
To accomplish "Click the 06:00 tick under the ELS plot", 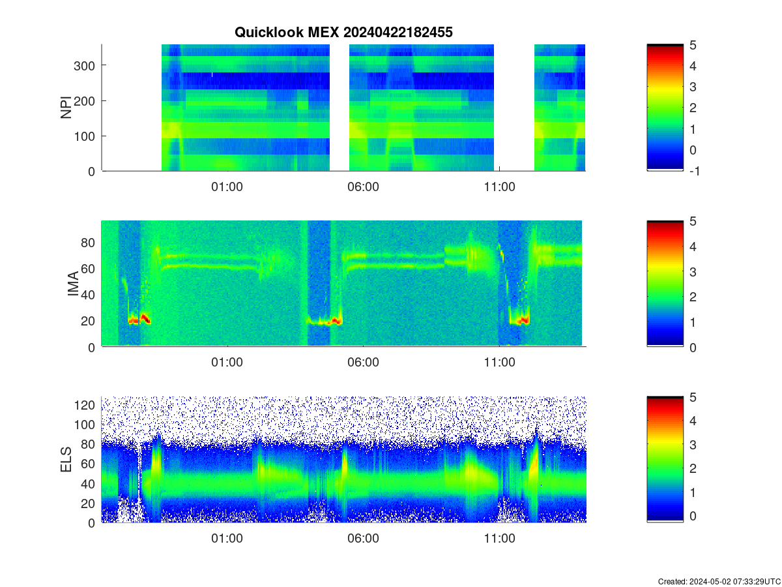I will (363, 539).
